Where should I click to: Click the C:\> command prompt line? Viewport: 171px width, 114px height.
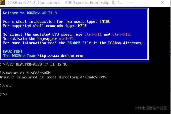tap(4, 94)
